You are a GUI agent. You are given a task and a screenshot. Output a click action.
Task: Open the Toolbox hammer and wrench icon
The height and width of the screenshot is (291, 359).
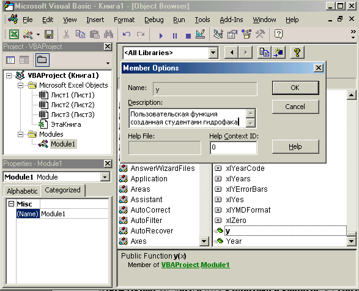261,34
